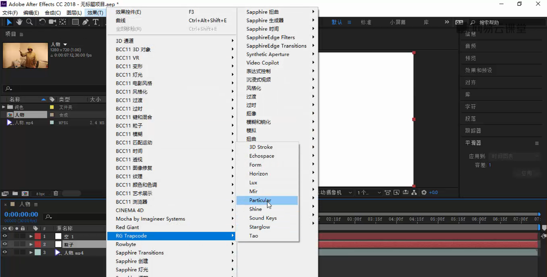Choose Particular from RG Trapcode submenu
547x277 pixels.
pos(267,200)
